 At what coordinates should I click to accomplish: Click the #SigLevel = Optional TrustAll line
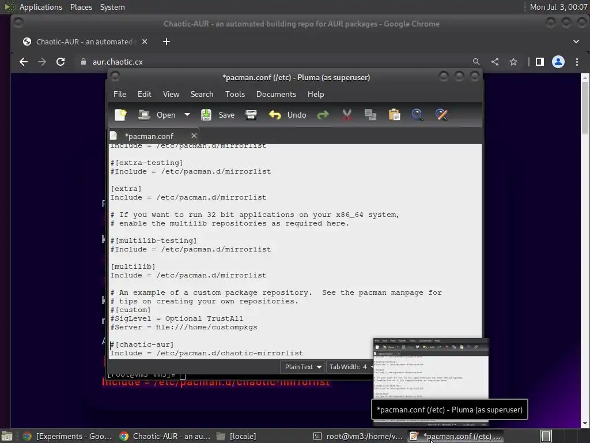click(176, 318)
